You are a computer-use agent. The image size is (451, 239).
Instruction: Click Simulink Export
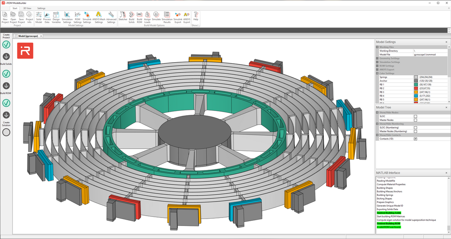178,17
